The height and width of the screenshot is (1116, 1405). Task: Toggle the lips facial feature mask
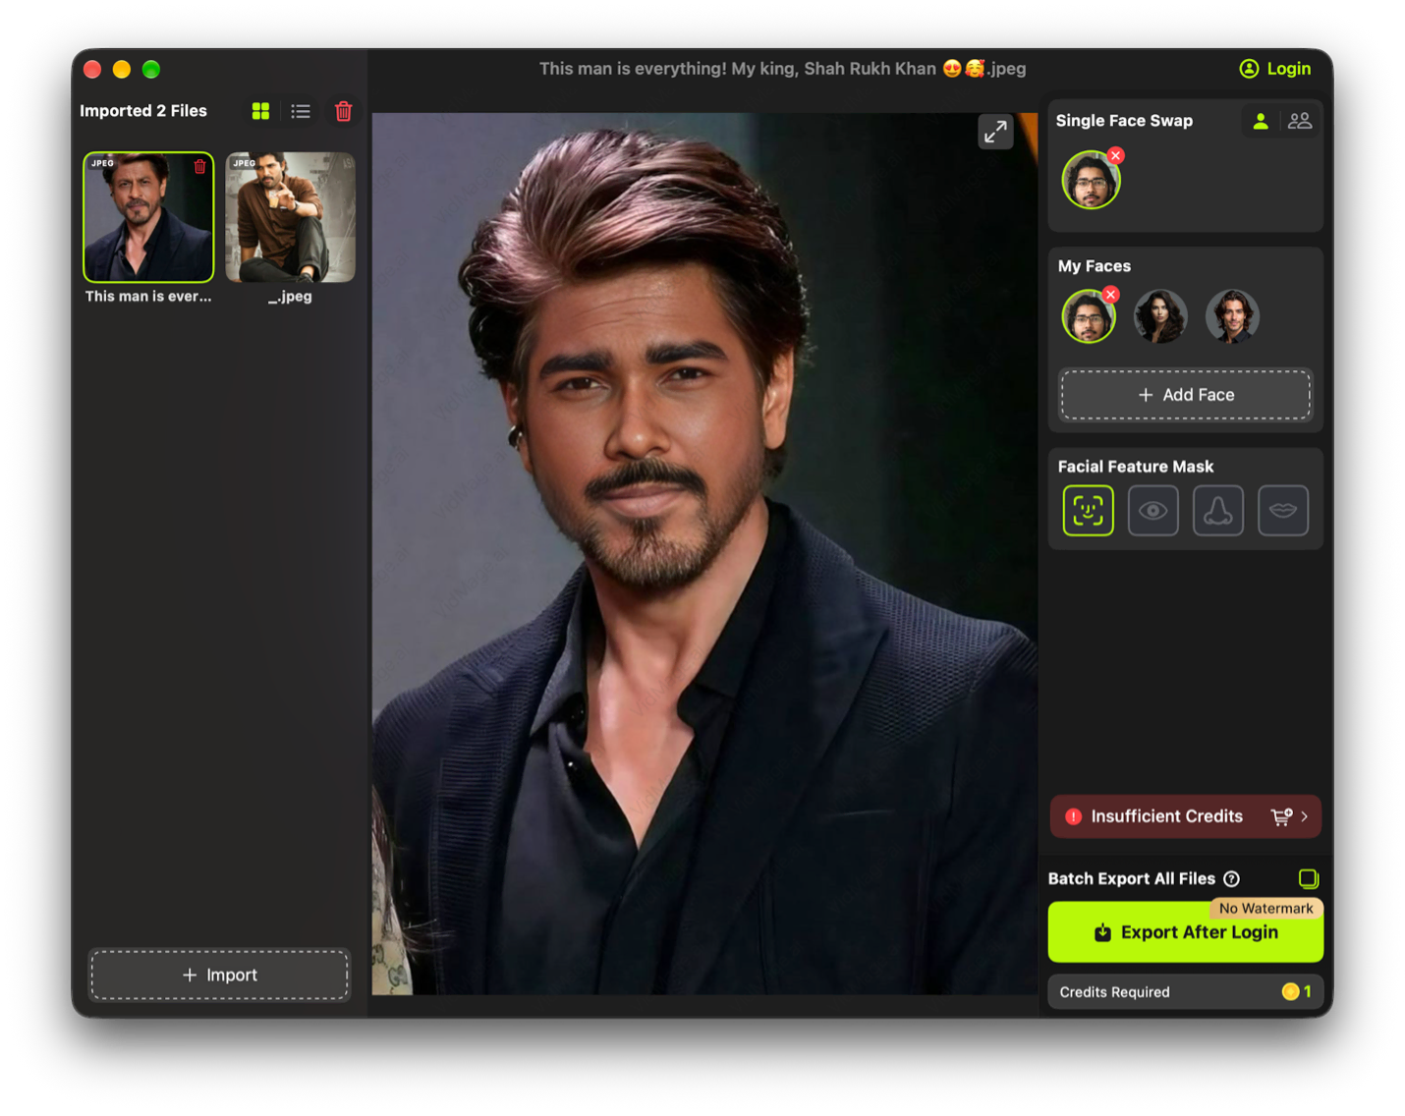[x=1282, y=510]
